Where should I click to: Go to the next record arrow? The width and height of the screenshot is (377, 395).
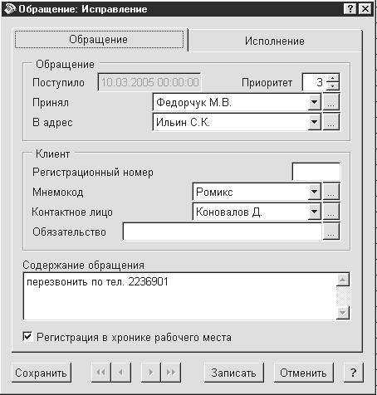(x=151, y=373)
